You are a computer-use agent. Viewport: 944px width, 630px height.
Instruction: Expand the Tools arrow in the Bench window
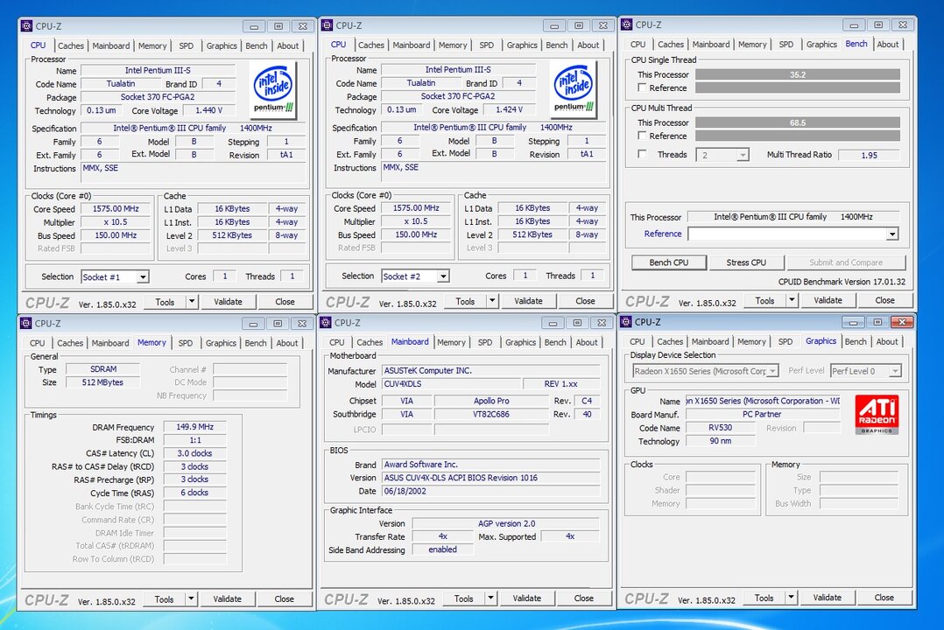[x=792, y=300]
